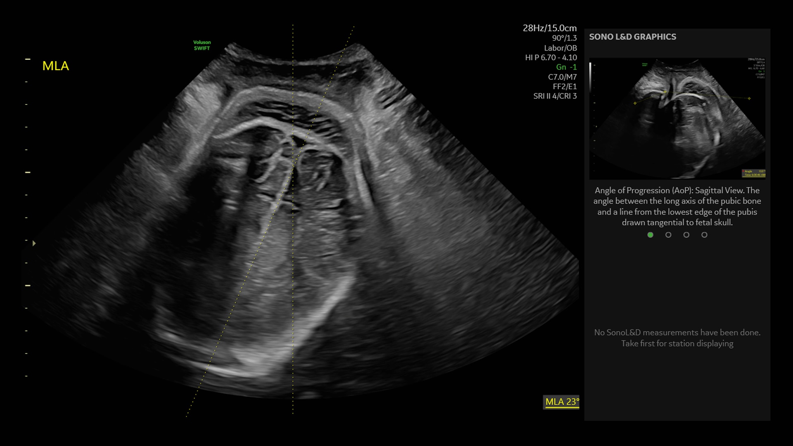Image resolution: width=793 pixels, height=446 pixels.
Task: Select the third carousel page dot
Action: (x=686, y=235)
